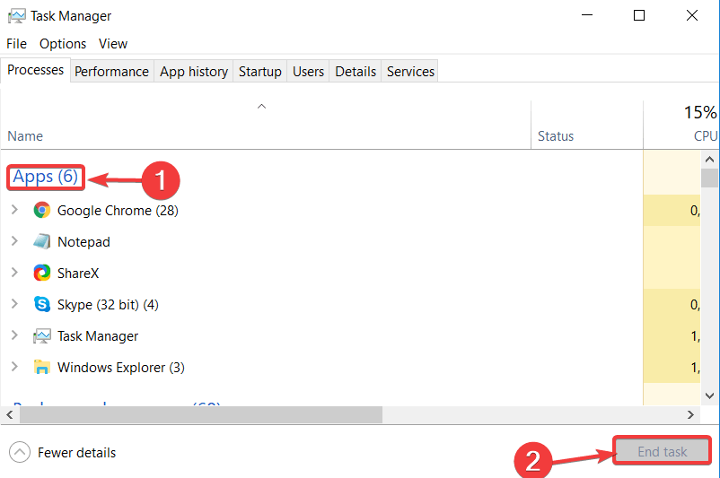
Task: Select the Task Manager process row text
Action: pos(98,336)
